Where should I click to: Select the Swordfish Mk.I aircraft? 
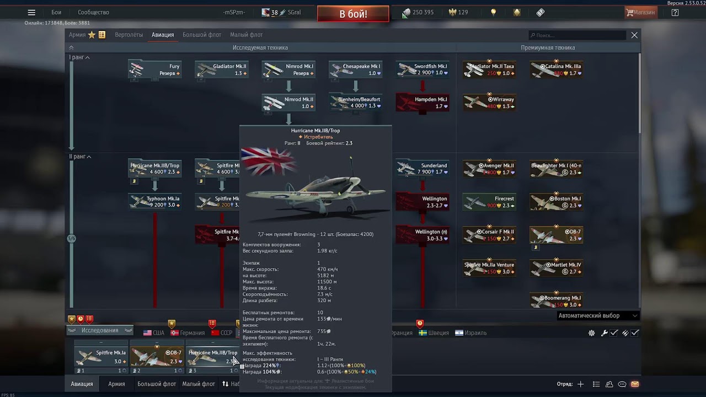422,69
